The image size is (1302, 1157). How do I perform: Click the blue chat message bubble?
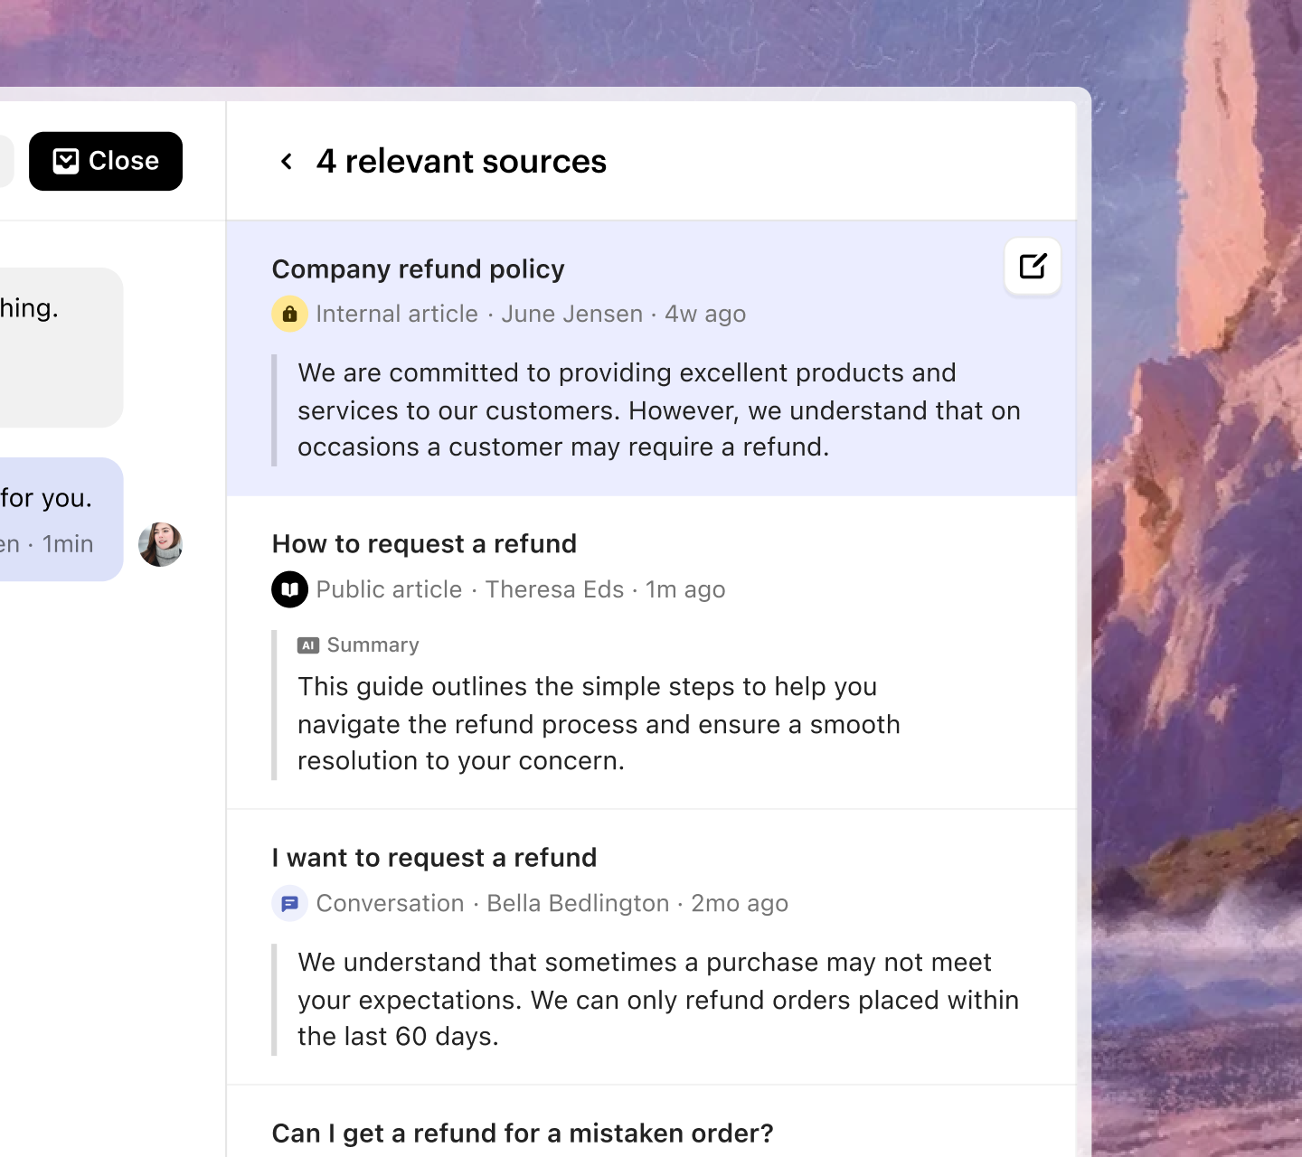pos(54,519)
